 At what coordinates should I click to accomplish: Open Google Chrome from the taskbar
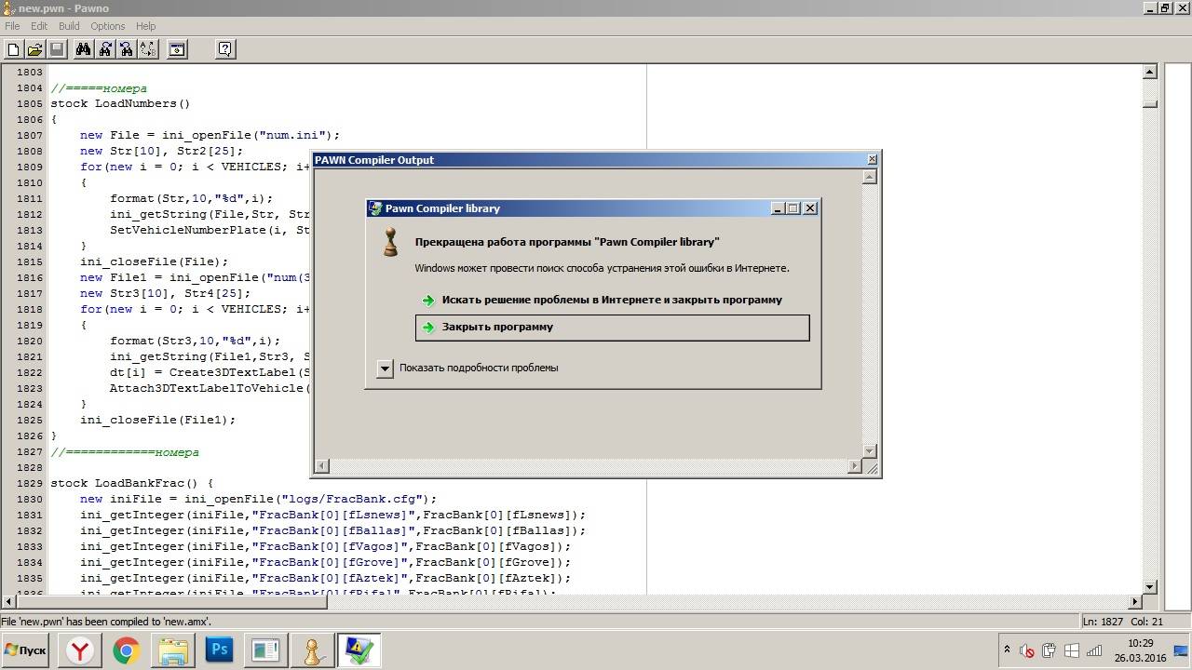(x=127, y=650)
